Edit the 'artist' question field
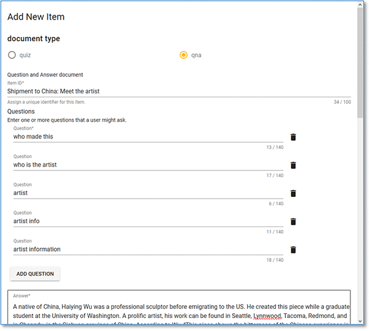Image resolution: width=369 pixels, height=331 pixels. (x=148, y=193)
